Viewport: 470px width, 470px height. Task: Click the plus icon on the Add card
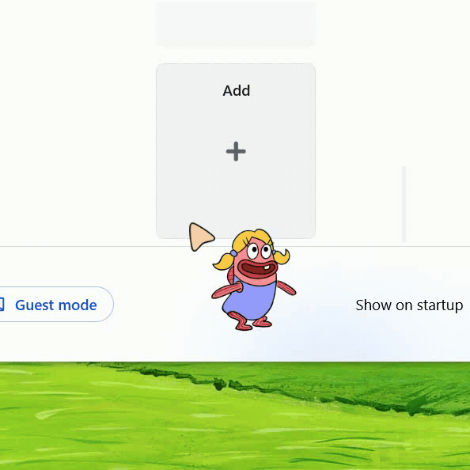[x=236, y=151]
